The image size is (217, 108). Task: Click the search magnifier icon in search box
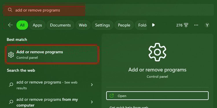point(10,10)
